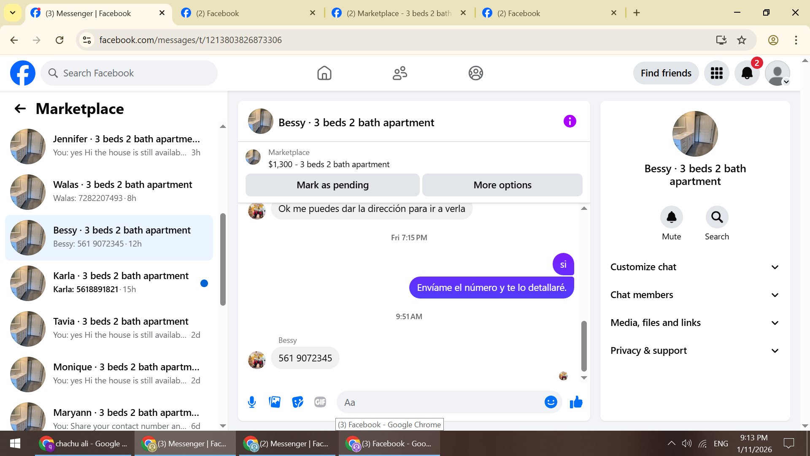The height and width of the screenshot is (456, 810).
Task: Close the Marketplace browser tab
Action: (463, 13)
